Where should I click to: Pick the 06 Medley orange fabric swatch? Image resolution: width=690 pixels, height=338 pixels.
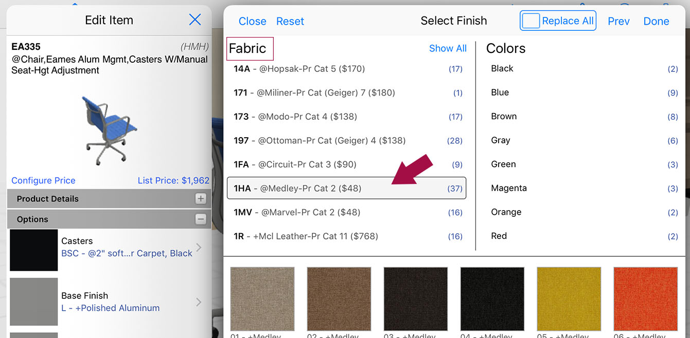[x=646, y=299]
